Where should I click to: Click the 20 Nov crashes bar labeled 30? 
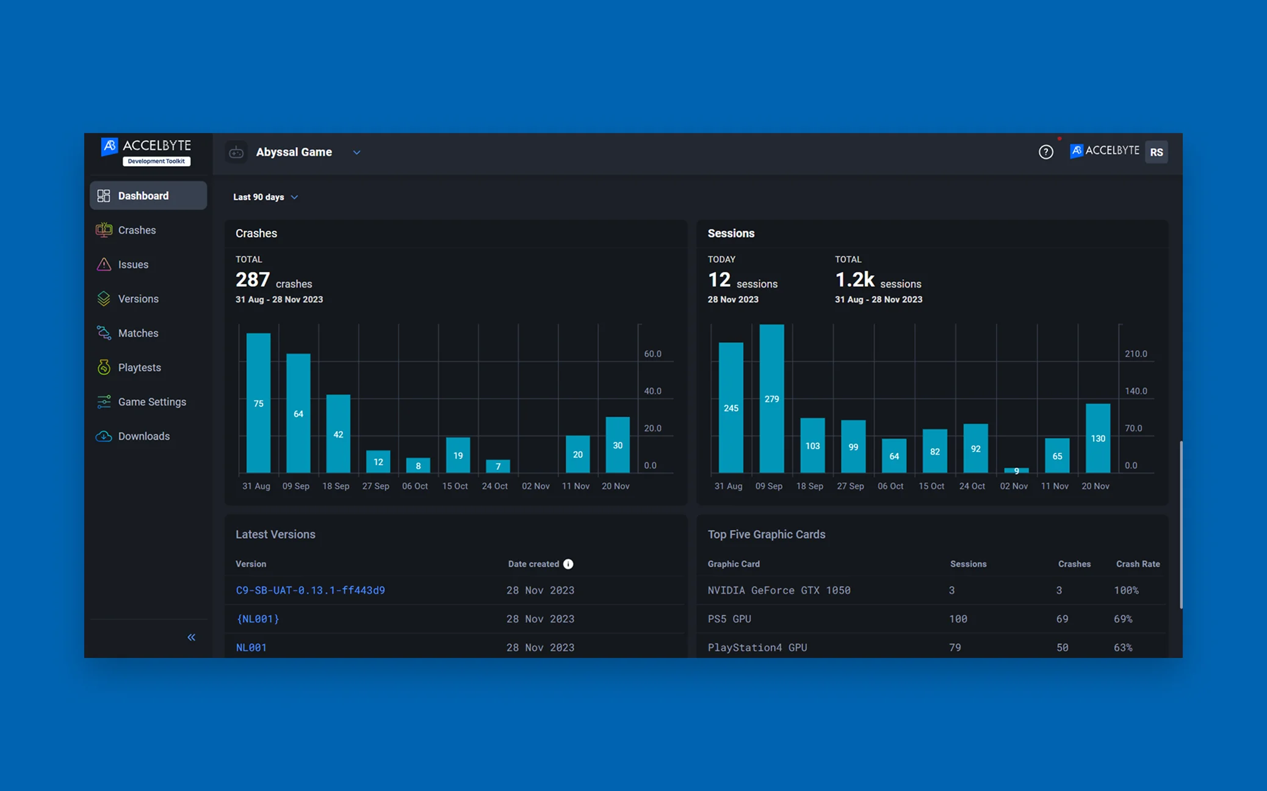click(618, 445)
